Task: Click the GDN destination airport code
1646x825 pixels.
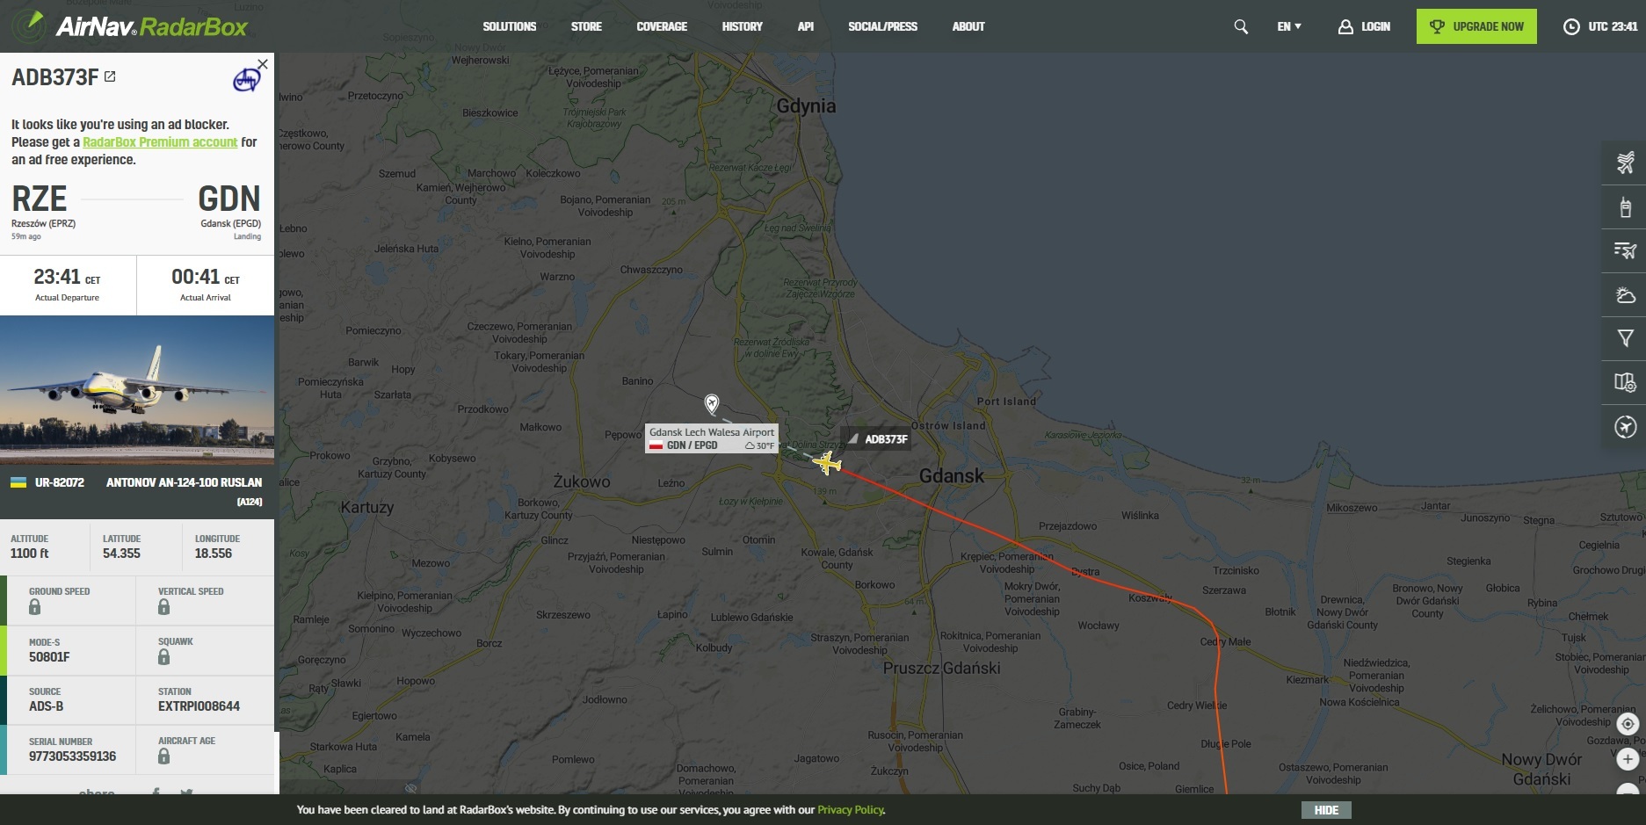Action: 229,199
